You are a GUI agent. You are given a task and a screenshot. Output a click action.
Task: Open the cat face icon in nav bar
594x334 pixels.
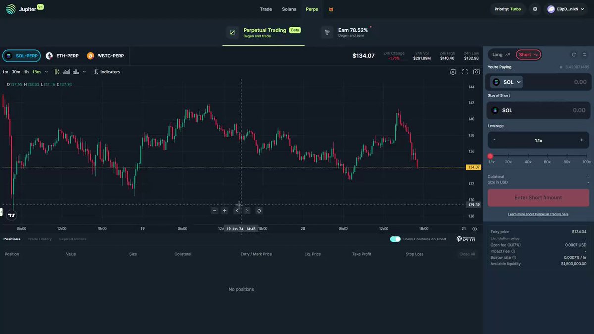(331, 9)
